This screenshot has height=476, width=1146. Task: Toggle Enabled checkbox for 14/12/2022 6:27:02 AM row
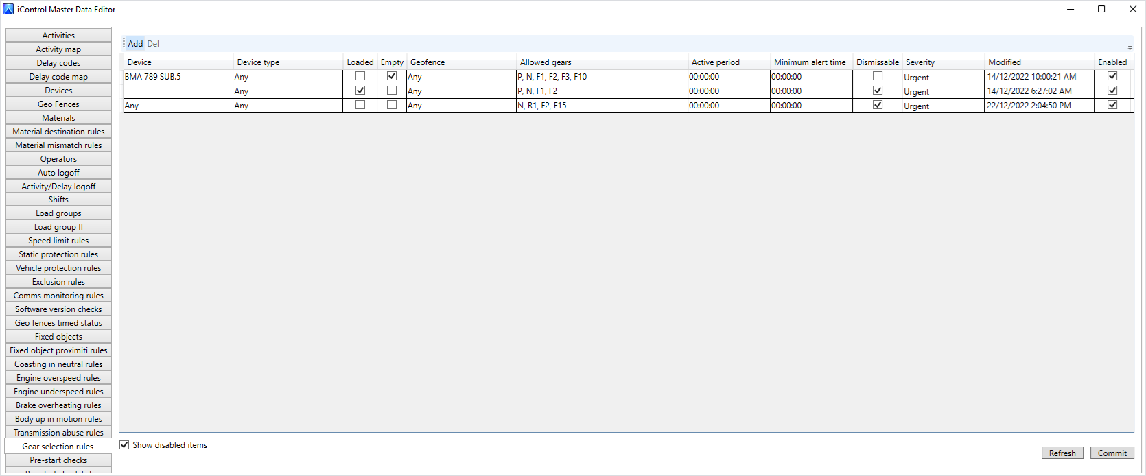1112,91
